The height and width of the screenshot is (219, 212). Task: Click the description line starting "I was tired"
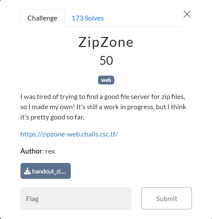tap(103, 97)
